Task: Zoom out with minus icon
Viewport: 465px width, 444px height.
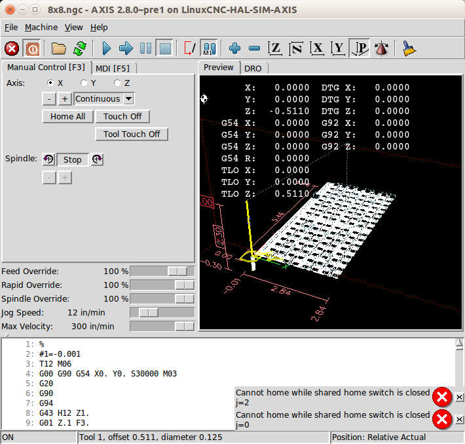Action: click(x=255, y=49)
